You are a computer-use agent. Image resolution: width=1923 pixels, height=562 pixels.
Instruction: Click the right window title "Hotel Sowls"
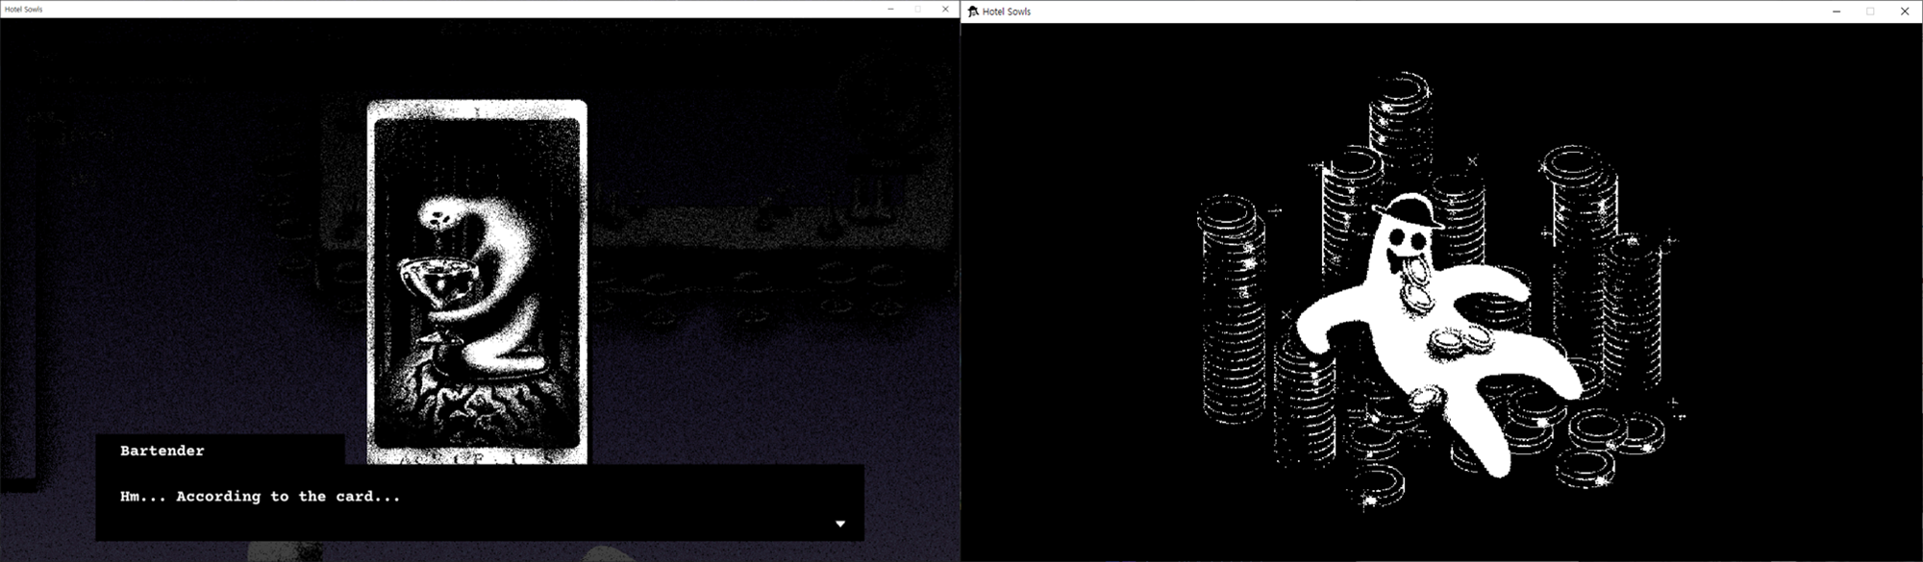coord(1007,12)
